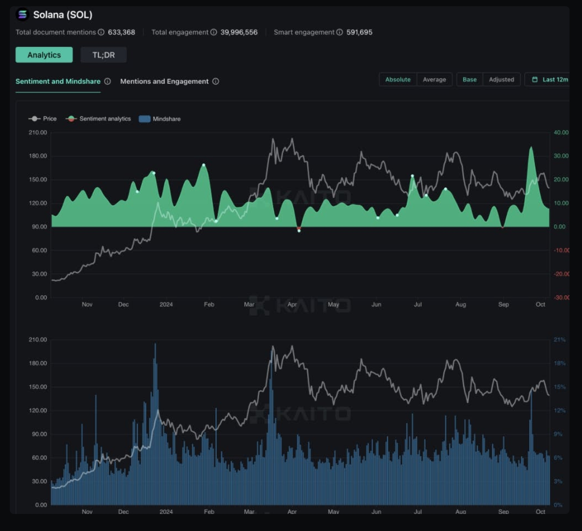Open the Mentions and Engagement tab
The height and width of the screenshot is (531, 582).
coord(164,81)
